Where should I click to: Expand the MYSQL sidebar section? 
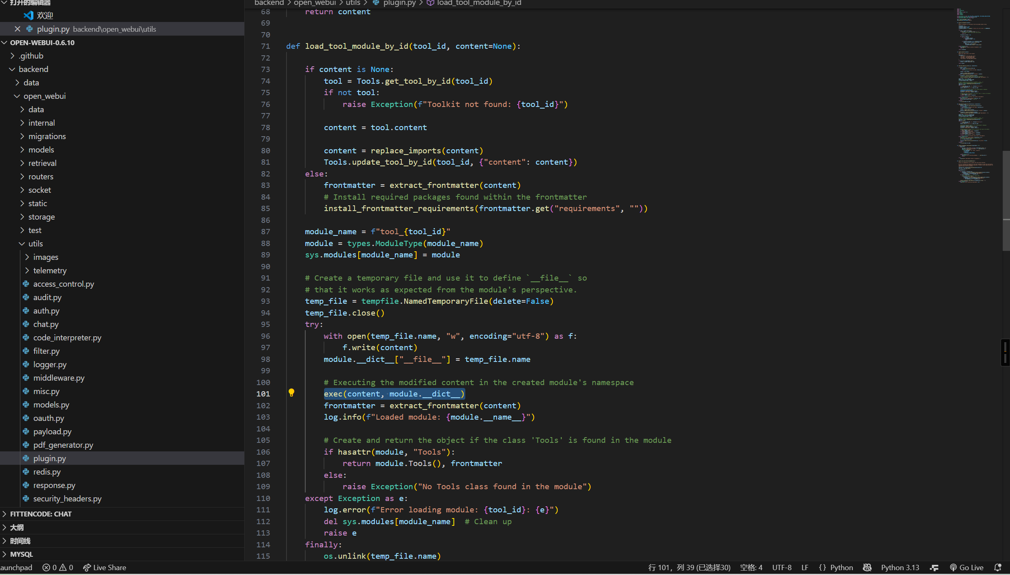(x=21, y=554)
